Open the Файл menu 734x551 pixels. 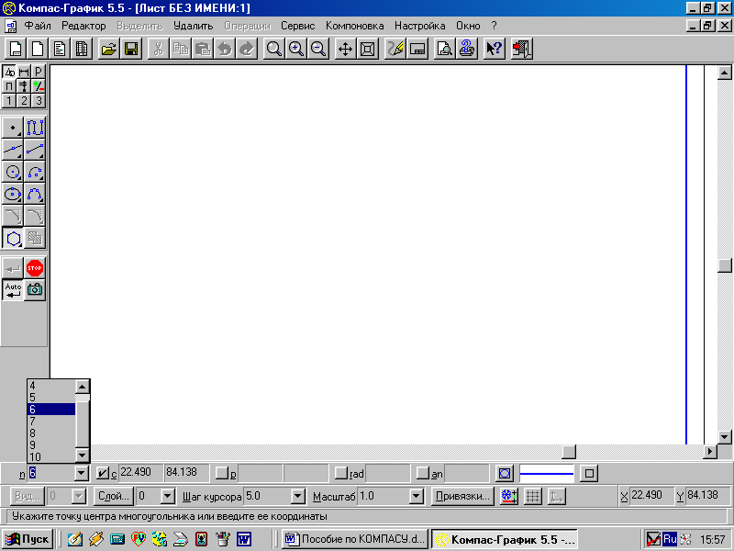(x=38, y=27)
